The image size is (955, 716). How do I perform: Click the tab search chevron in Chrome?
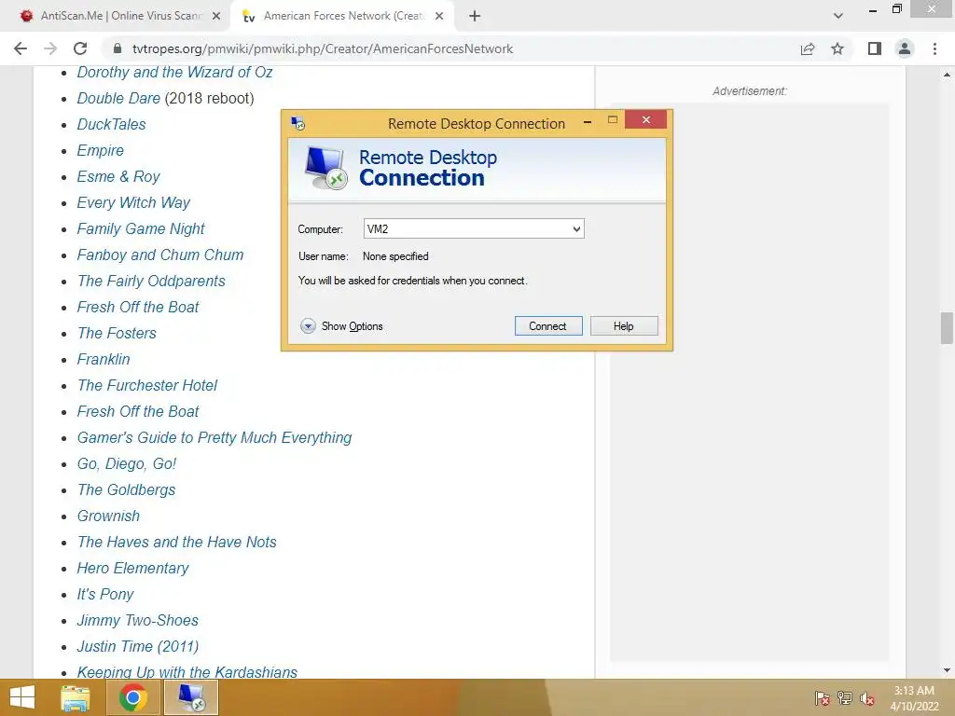tap(838, 16)
